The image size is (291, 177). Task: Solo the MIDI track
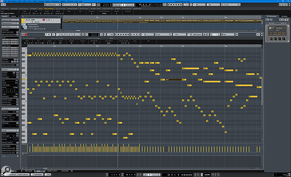coord(29,20)
